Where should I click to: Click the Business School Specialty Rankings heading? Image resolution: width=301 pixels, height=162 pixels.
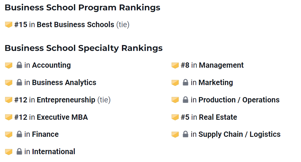pyautogui.click(x=84, y=48)
